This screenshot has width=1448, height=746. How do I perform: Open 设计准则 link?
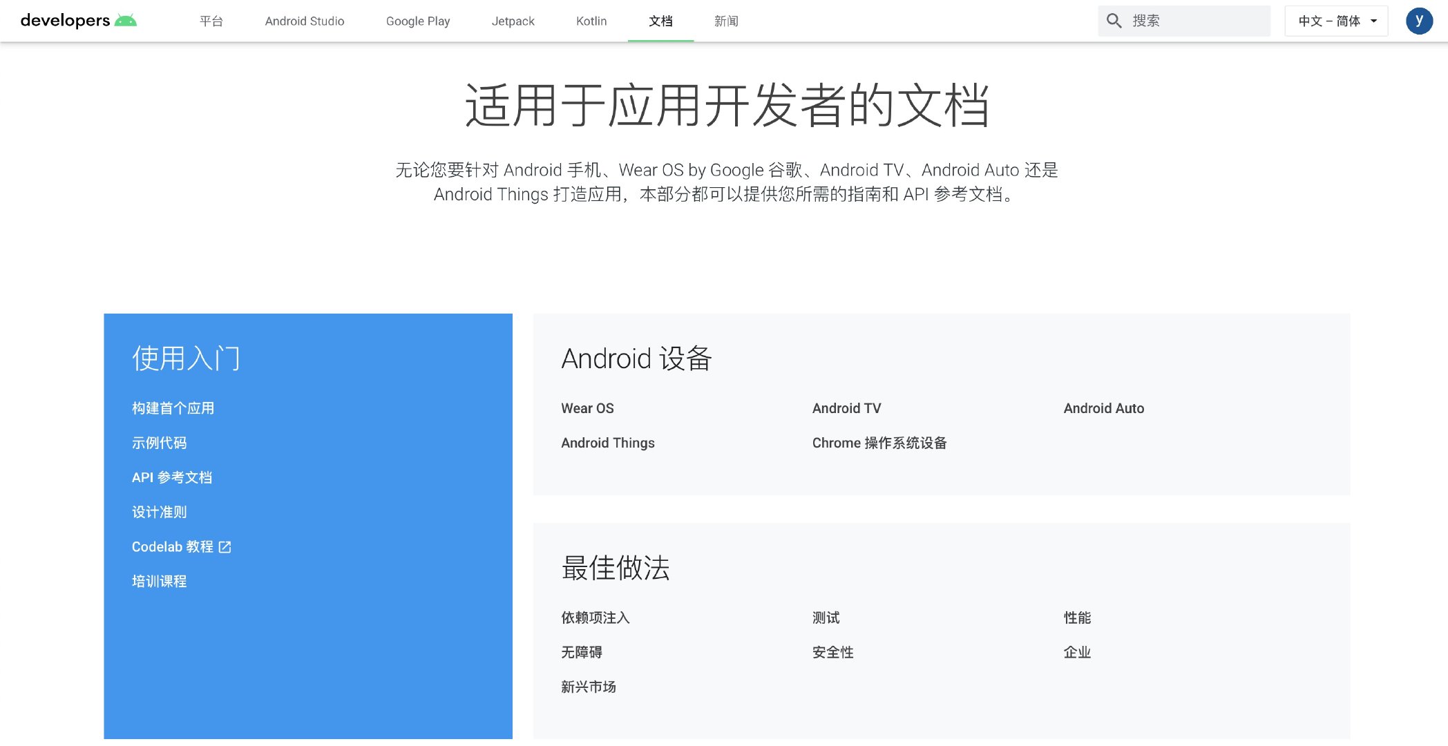pos(159,512)
